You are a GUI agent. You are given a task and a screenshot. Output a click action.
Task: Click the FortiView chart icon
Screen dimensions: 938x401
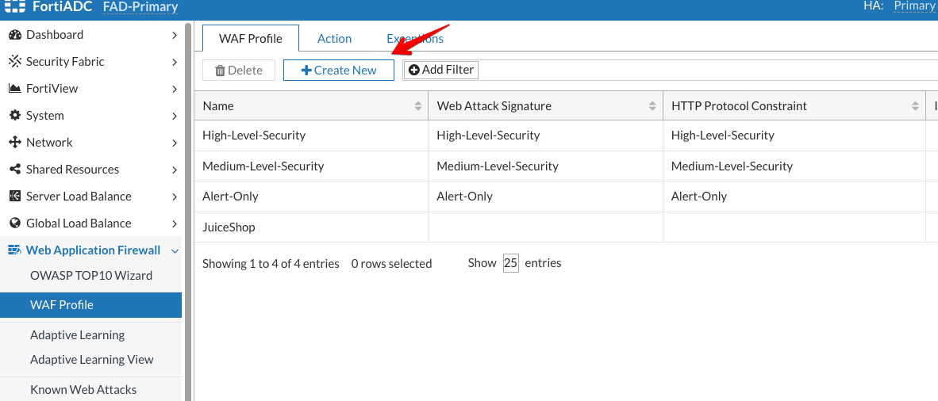14,89
